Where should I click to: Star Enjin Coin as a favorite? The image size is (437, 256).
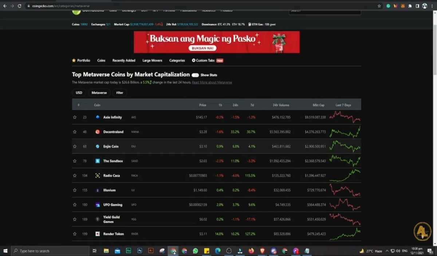pyautogui.click(x=75, y=146)
